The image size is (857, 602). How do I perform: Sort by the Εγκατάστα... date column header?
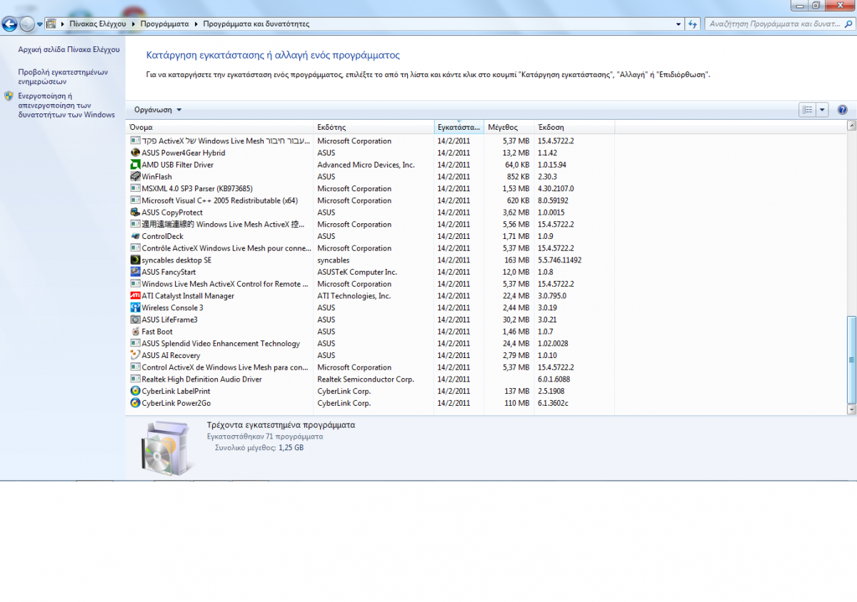point(458,127)
